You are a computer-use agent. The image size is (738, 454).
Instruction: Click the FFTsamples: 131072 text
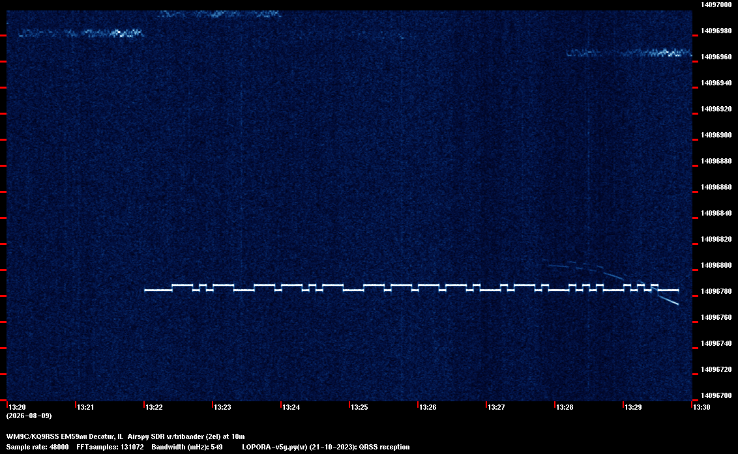(x=110, y=447)
